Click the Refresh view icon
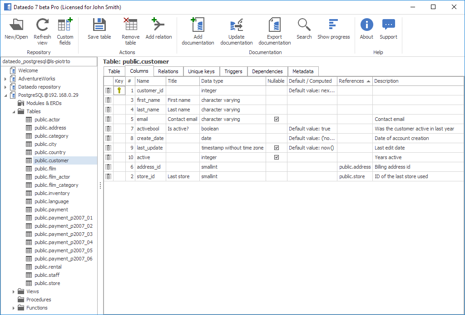Screen dimensions: 465x315 (x=42, y=25)
